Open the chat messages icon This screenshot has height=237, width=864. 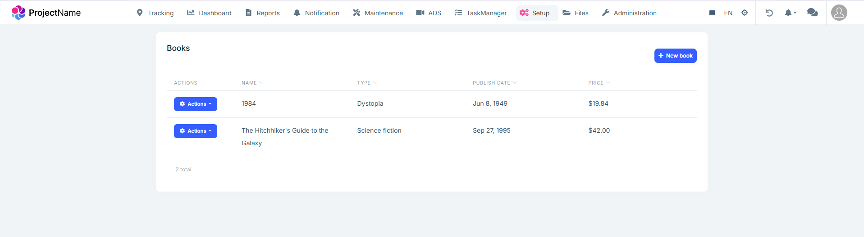(x=812, y=13)
